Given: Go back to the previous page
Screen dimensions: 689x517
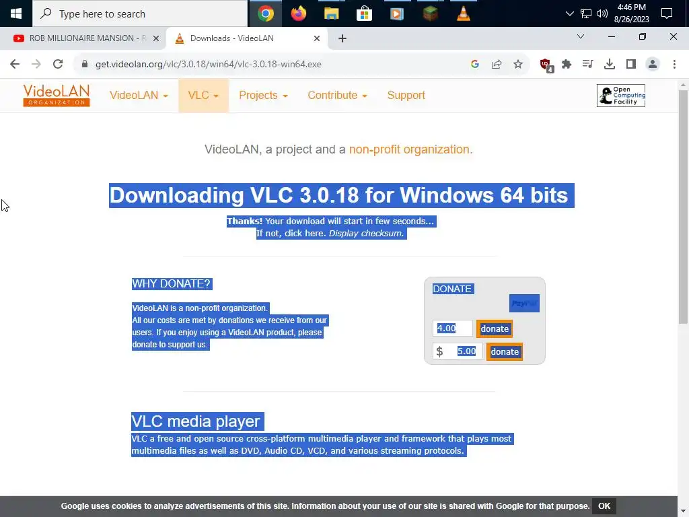Looking at the screenshot, I should pyautogui.click(x=15, y=64).
